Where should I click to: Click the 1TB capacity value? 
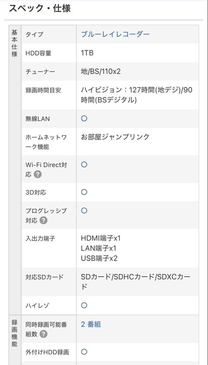pos(87,53)
